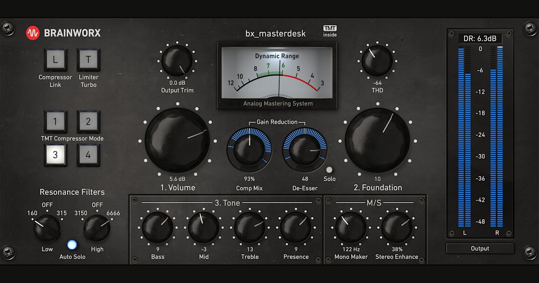Toggle the Limiter Turbo T button
This screenshot has height=283, width=539.
[88, 60]
